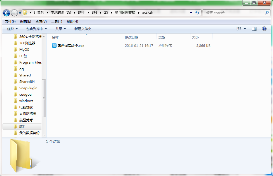
Task: Open address bar history dropdown arrow
Action: [191, 13]
